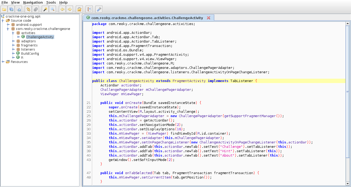The image size is (351, 187).
Task: Click Export as gradle project icon
Action: tap(19, 10)
